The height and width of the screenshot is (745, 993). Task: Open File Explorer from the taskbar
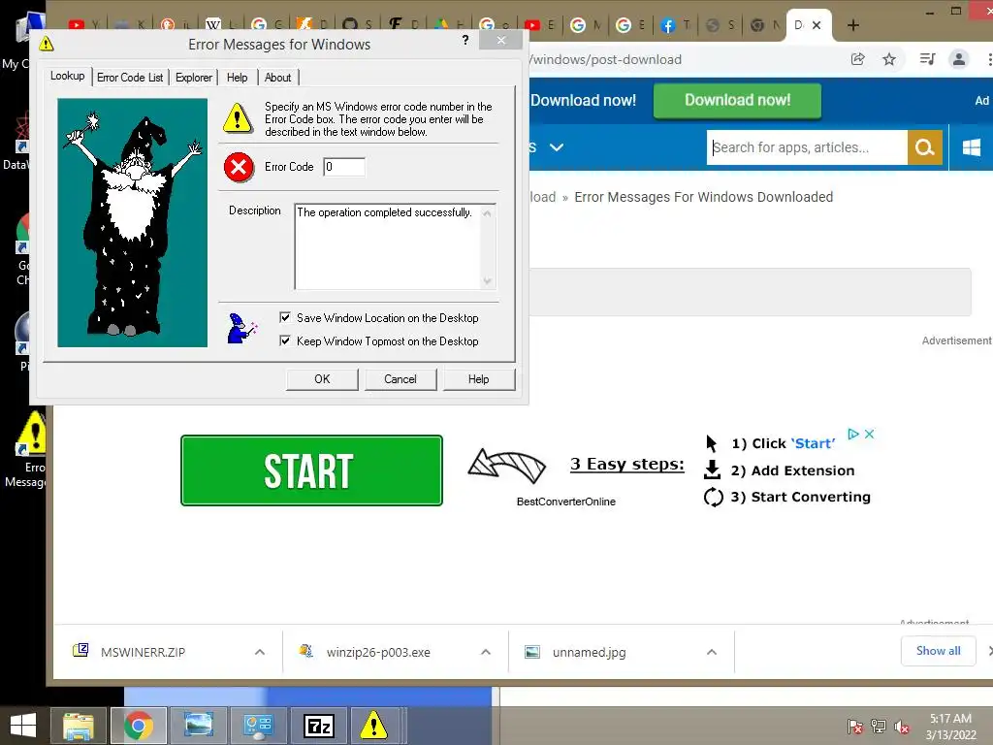(x=79, y=726)
